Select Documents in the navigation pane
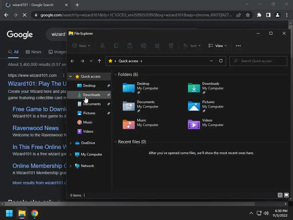This screenshot has width=293, height=220. pos(89,104)
